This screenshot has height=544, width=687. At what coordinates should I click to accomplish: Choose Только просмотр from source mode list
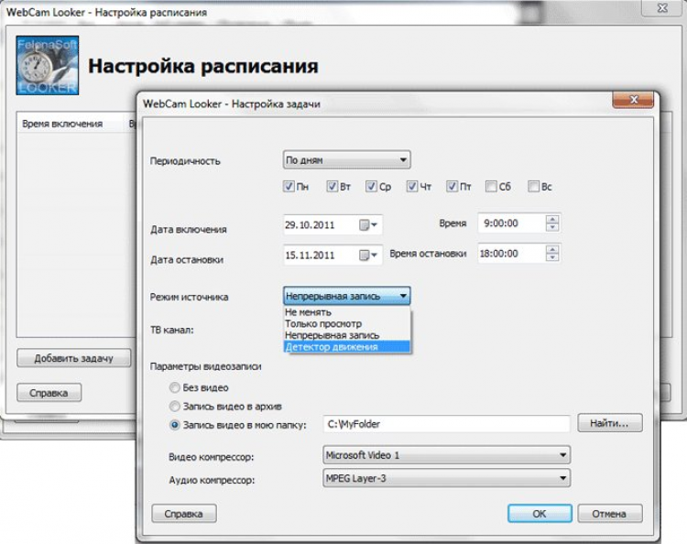347,323
